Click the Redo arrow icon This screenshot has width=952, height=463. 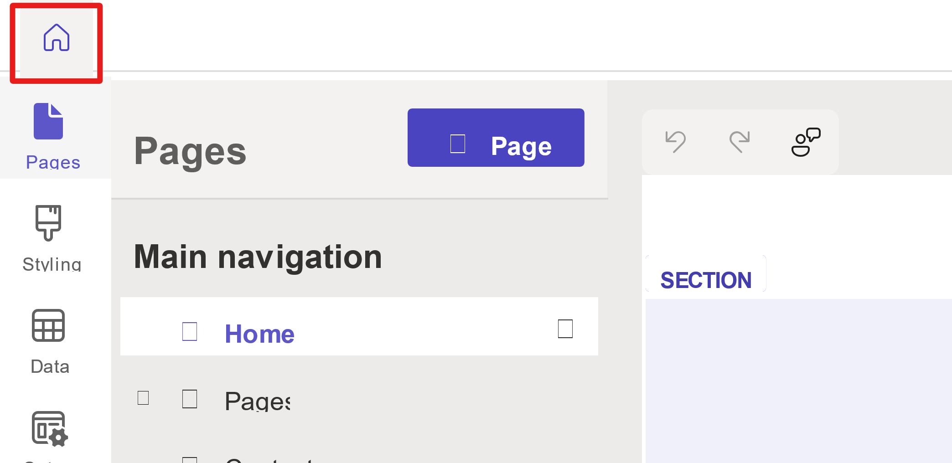(x=740, y=141)
